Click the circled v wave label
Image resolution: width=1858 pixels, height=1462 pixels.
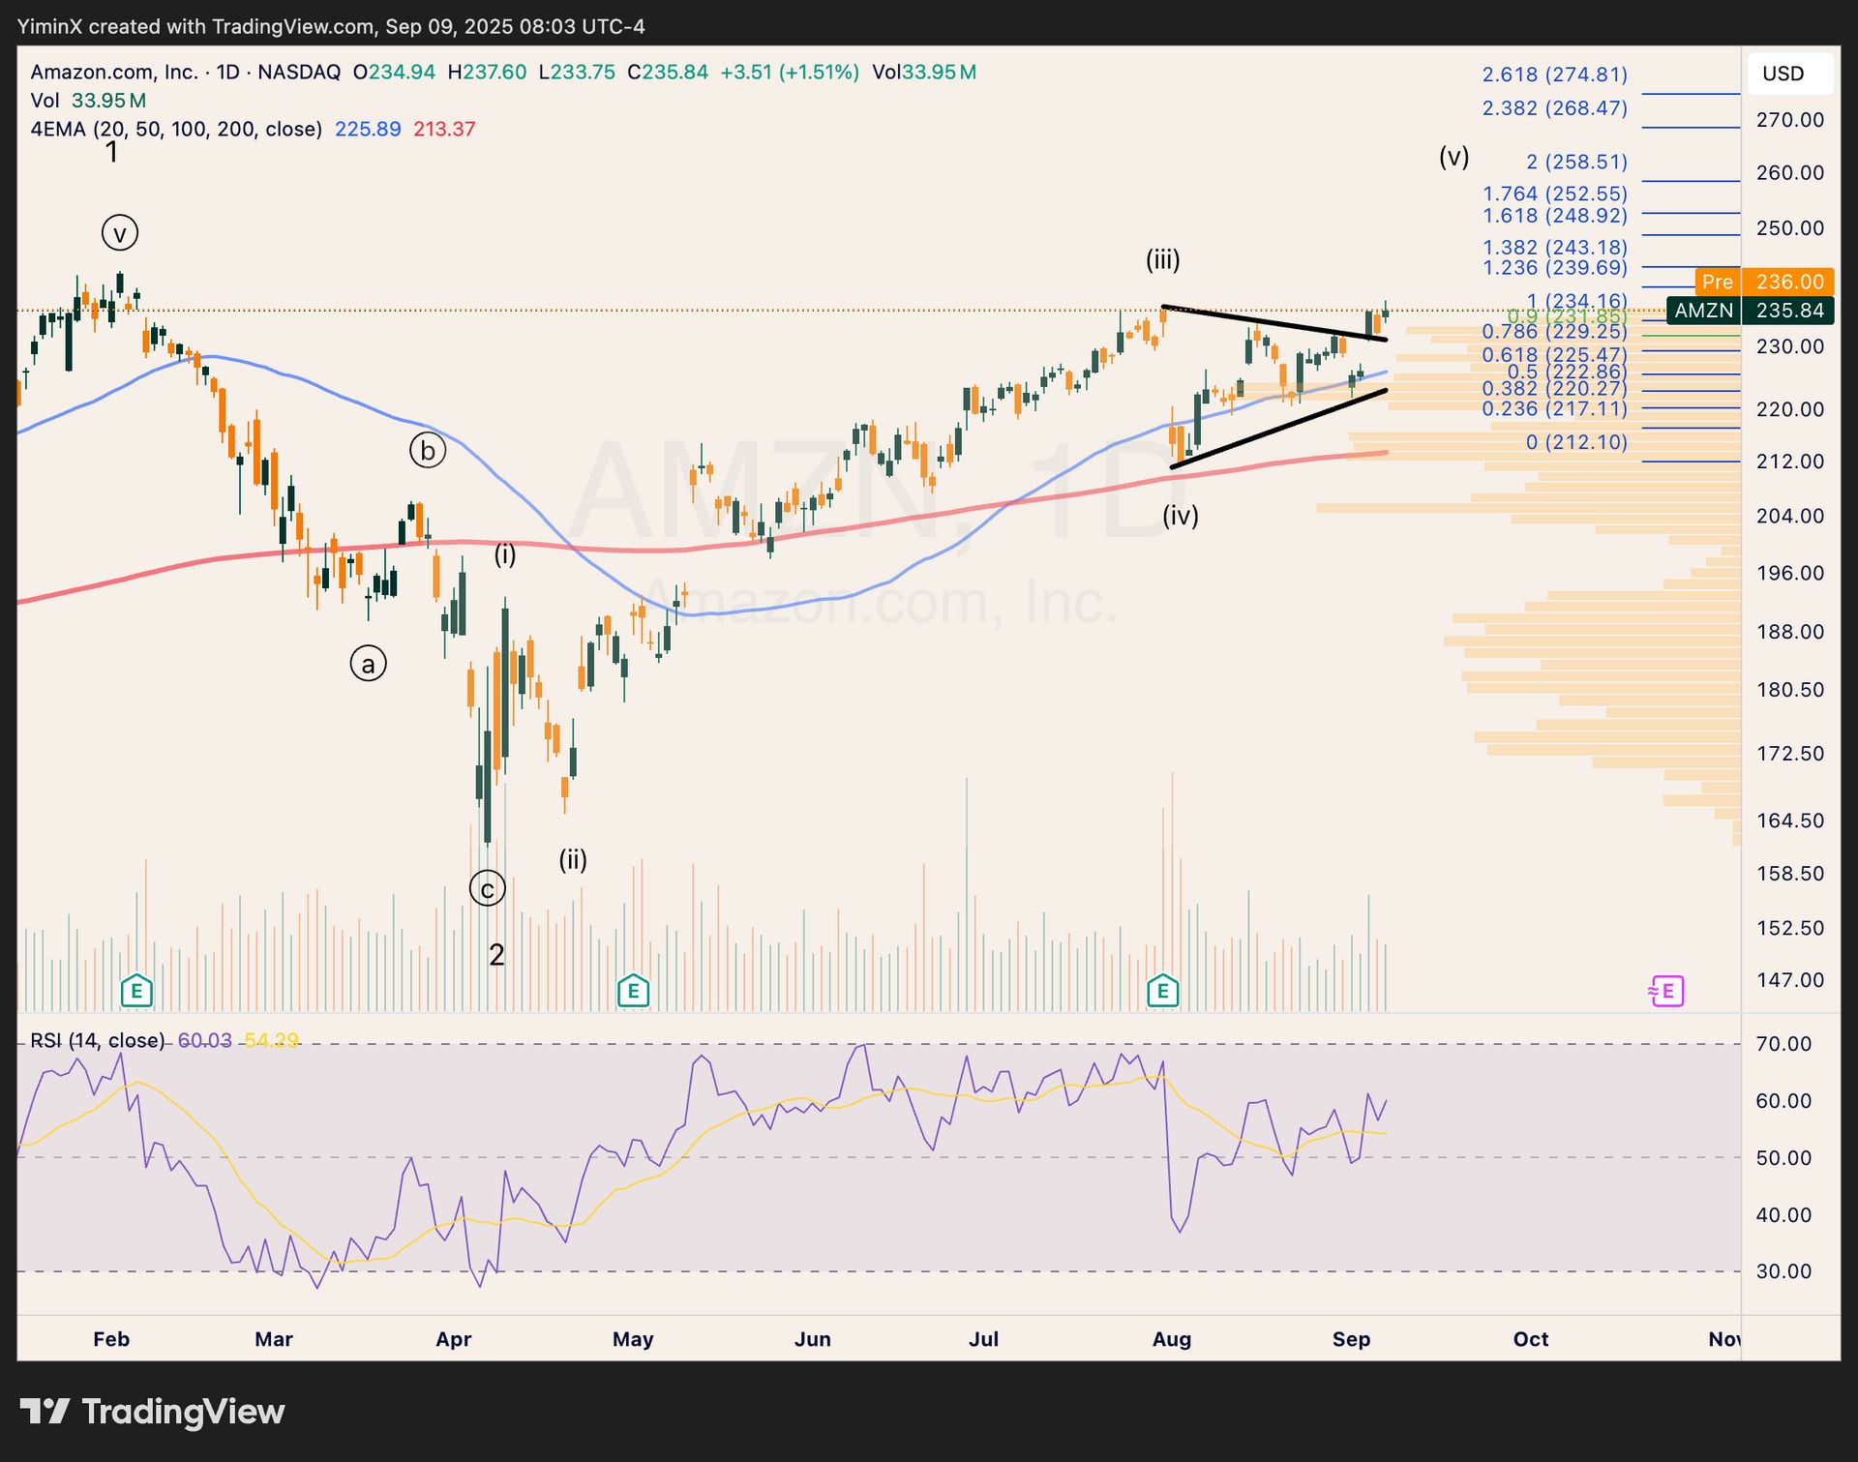pos(120,233)
